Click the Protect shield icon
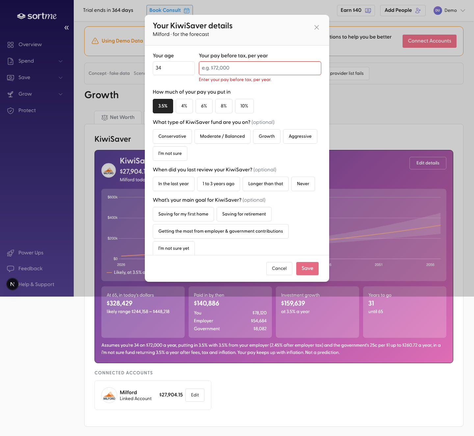474x436 pixels. point(11,110)
